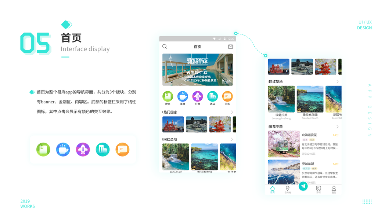Expand 热门国家 section with its chevron

point(232,112)
